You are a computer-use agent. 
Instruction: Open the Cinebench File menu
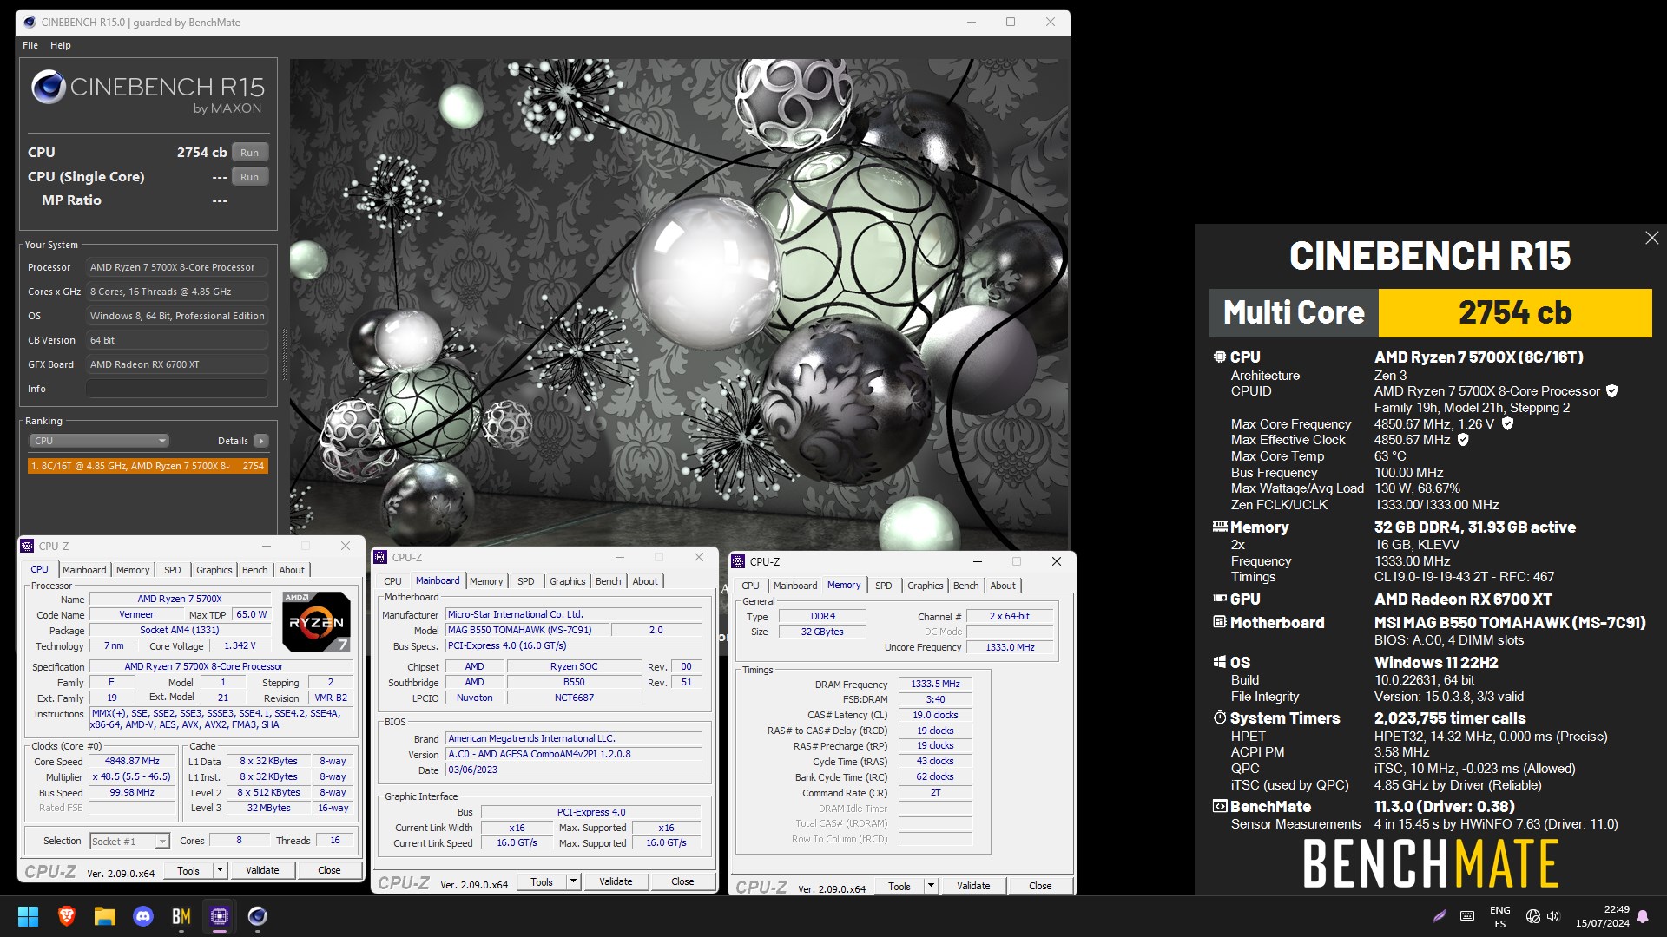(30, 45)
